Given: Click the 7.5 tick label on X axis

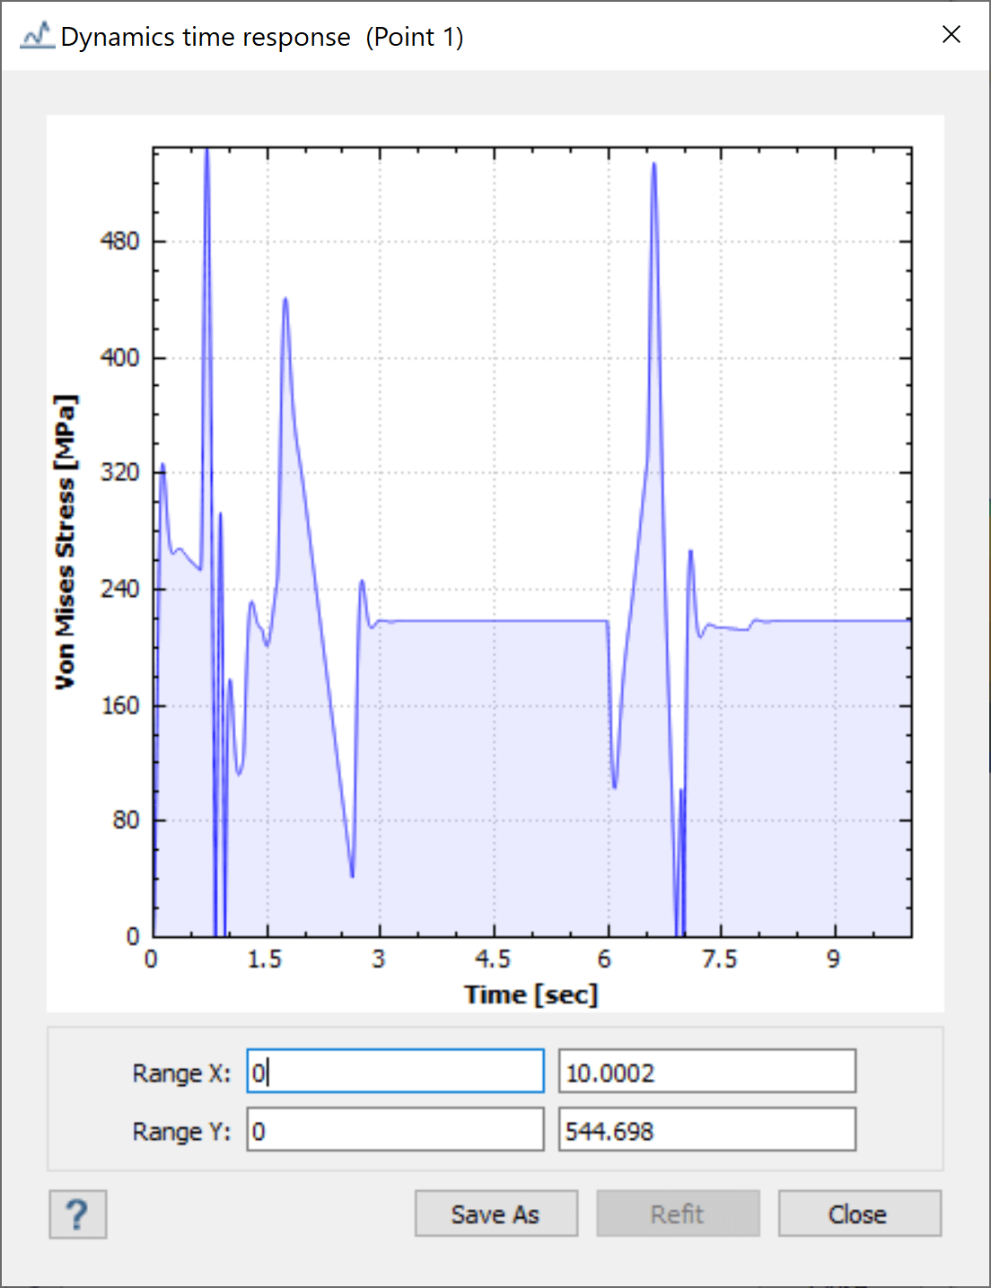Looking at the screenshot, I should click(x=719, y=959).
